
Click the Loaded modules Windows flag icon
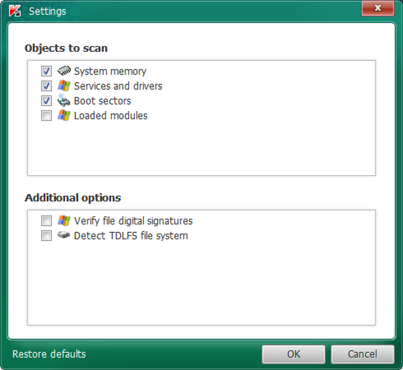(x=64, y=115)
